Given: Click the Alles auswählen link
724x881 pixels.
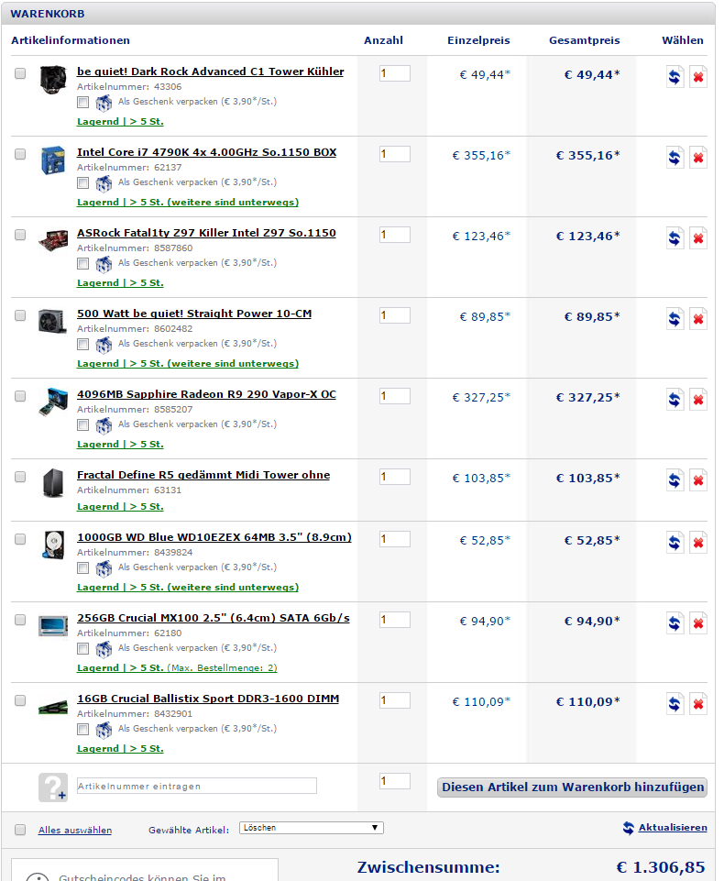Looking at the screenshot, I should [75, 830].
